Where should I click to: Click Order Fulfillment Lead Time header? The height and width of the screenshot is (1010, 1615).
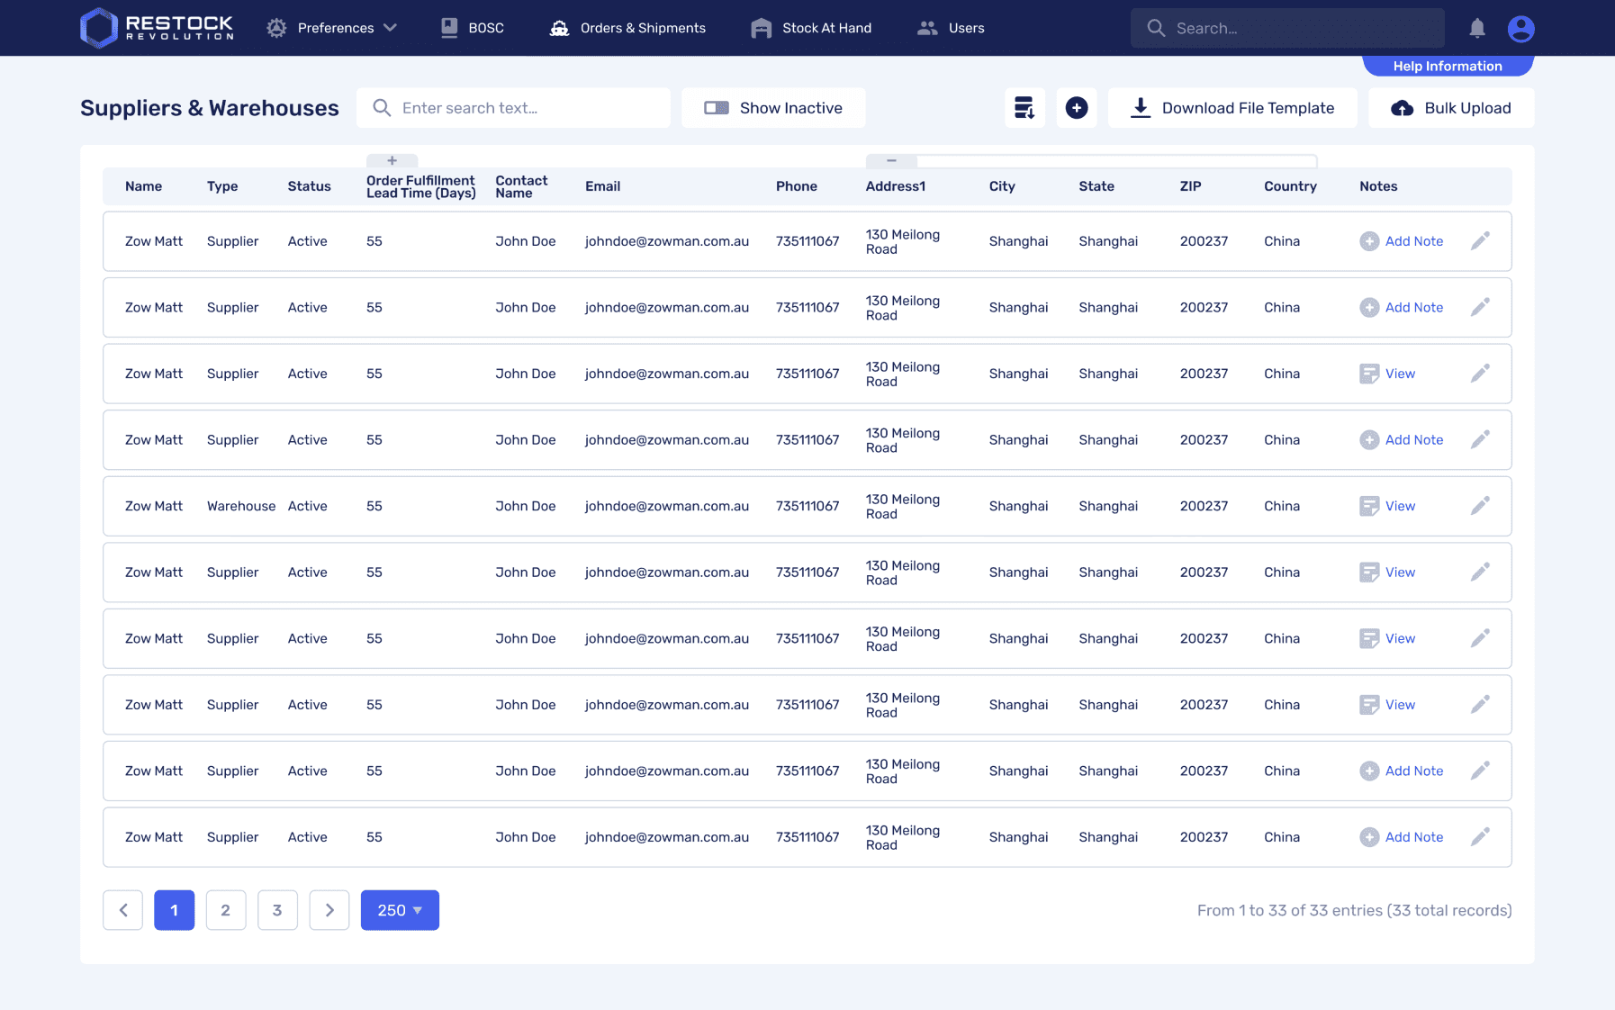click(421, 186)
